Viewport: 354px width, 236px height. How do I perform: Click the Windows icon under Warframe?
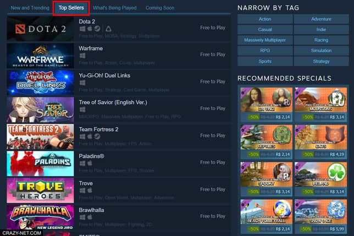82,56
